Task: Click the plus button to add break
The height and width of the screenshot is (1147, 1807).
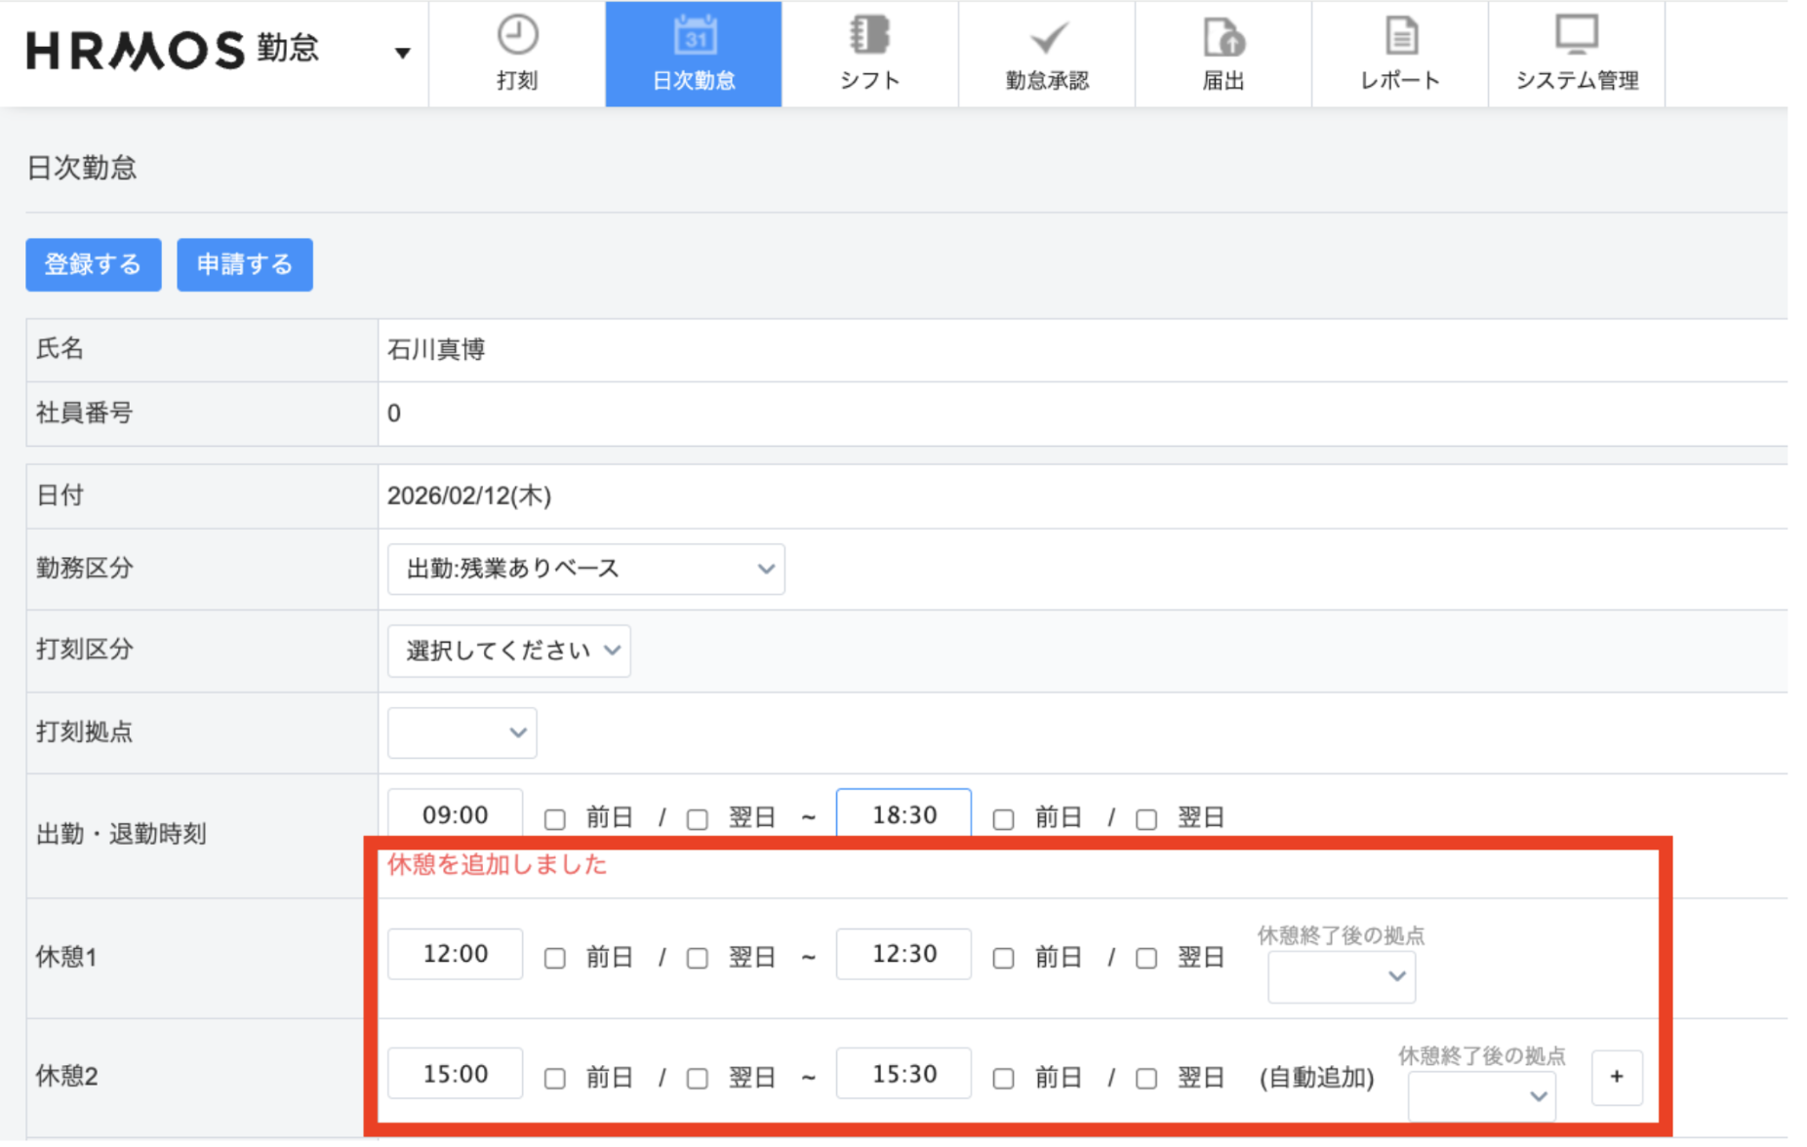Action: click(1616, 1077)
